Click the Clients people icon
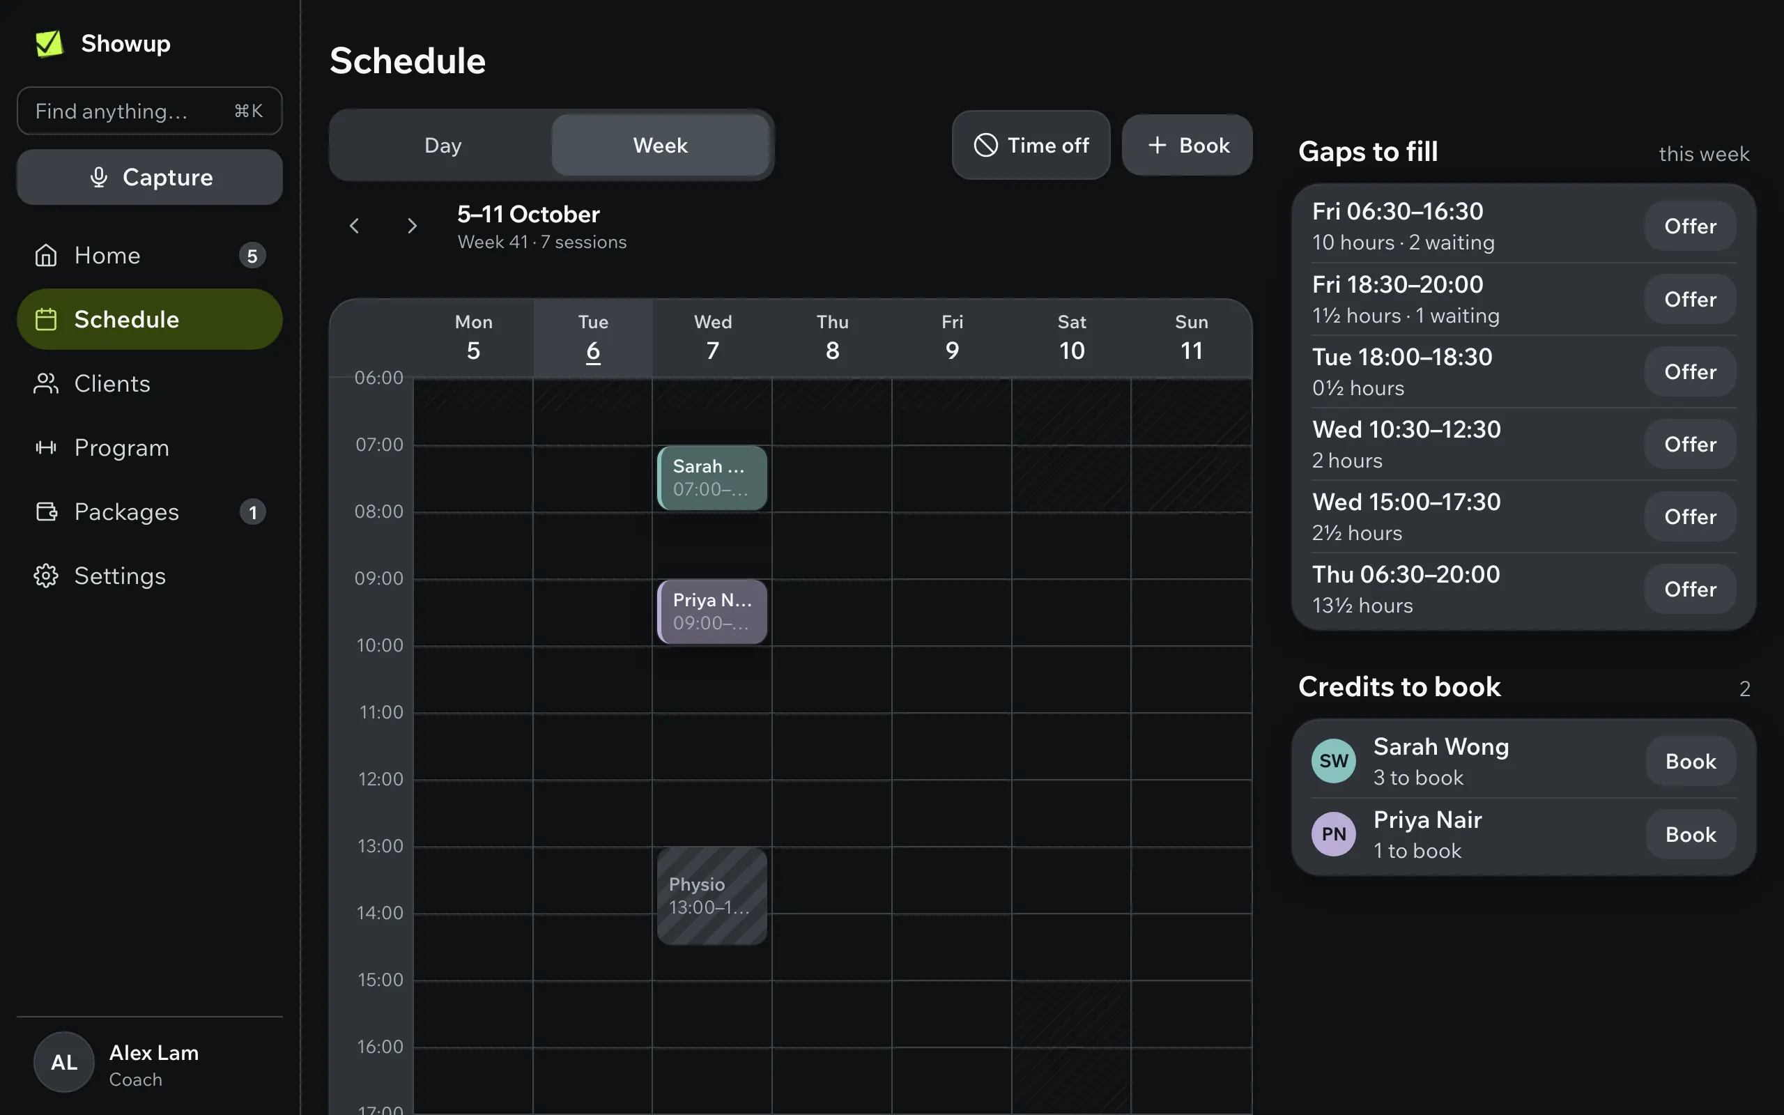The width and height of the screenshot is (1784, 1115). tap(46, 383)
